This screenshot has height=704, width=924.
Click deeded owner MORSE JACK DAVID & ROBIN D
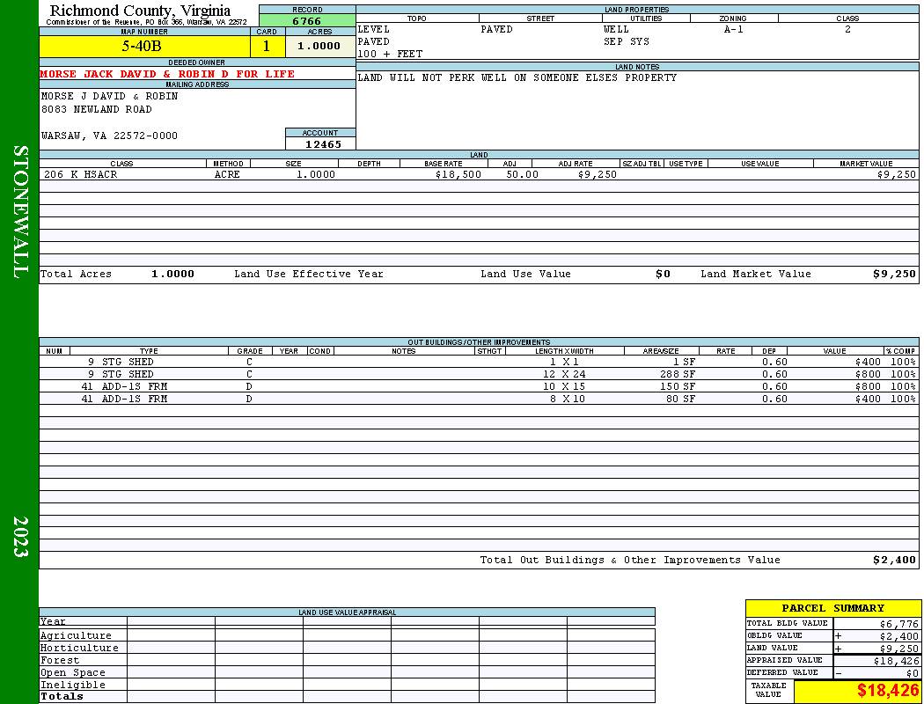167,74
